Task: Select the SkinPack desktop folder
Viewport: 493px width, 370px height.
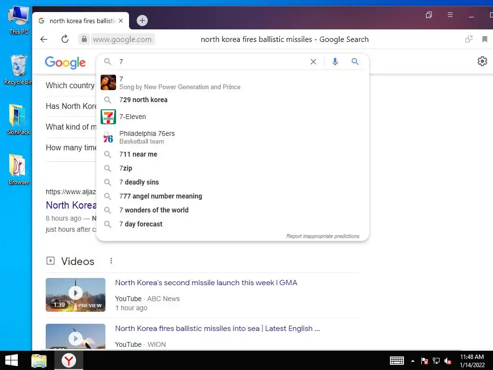Action: pos(19,119)
